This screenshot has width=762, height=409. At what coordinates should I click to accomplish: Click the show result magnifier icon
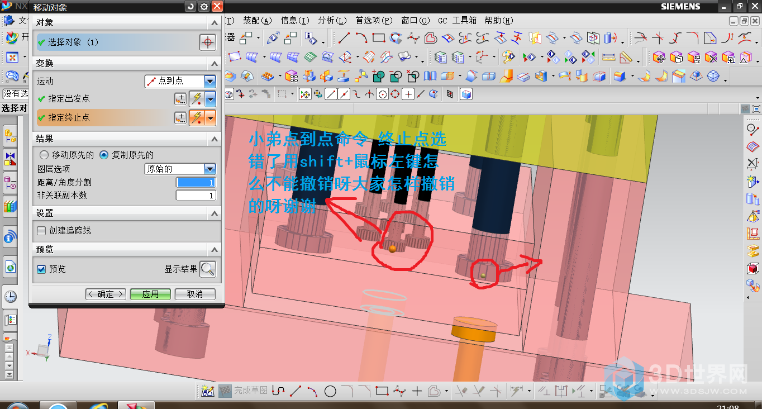[x=208, y=269]
